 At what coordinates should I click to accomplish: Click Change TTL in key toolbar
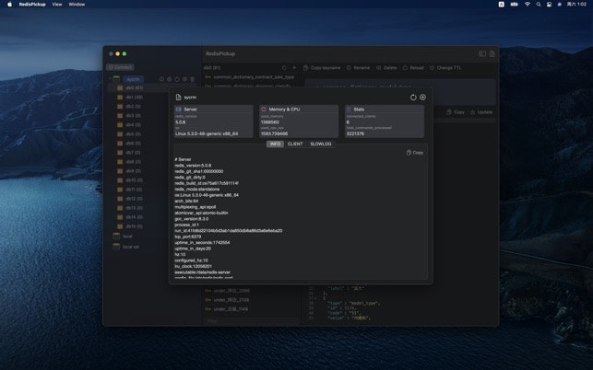pos(445,68)
